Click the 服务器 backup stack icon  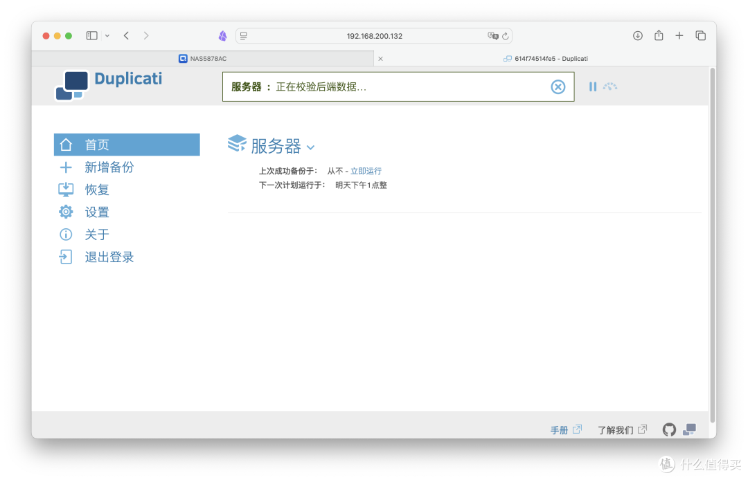coord(237,143)
